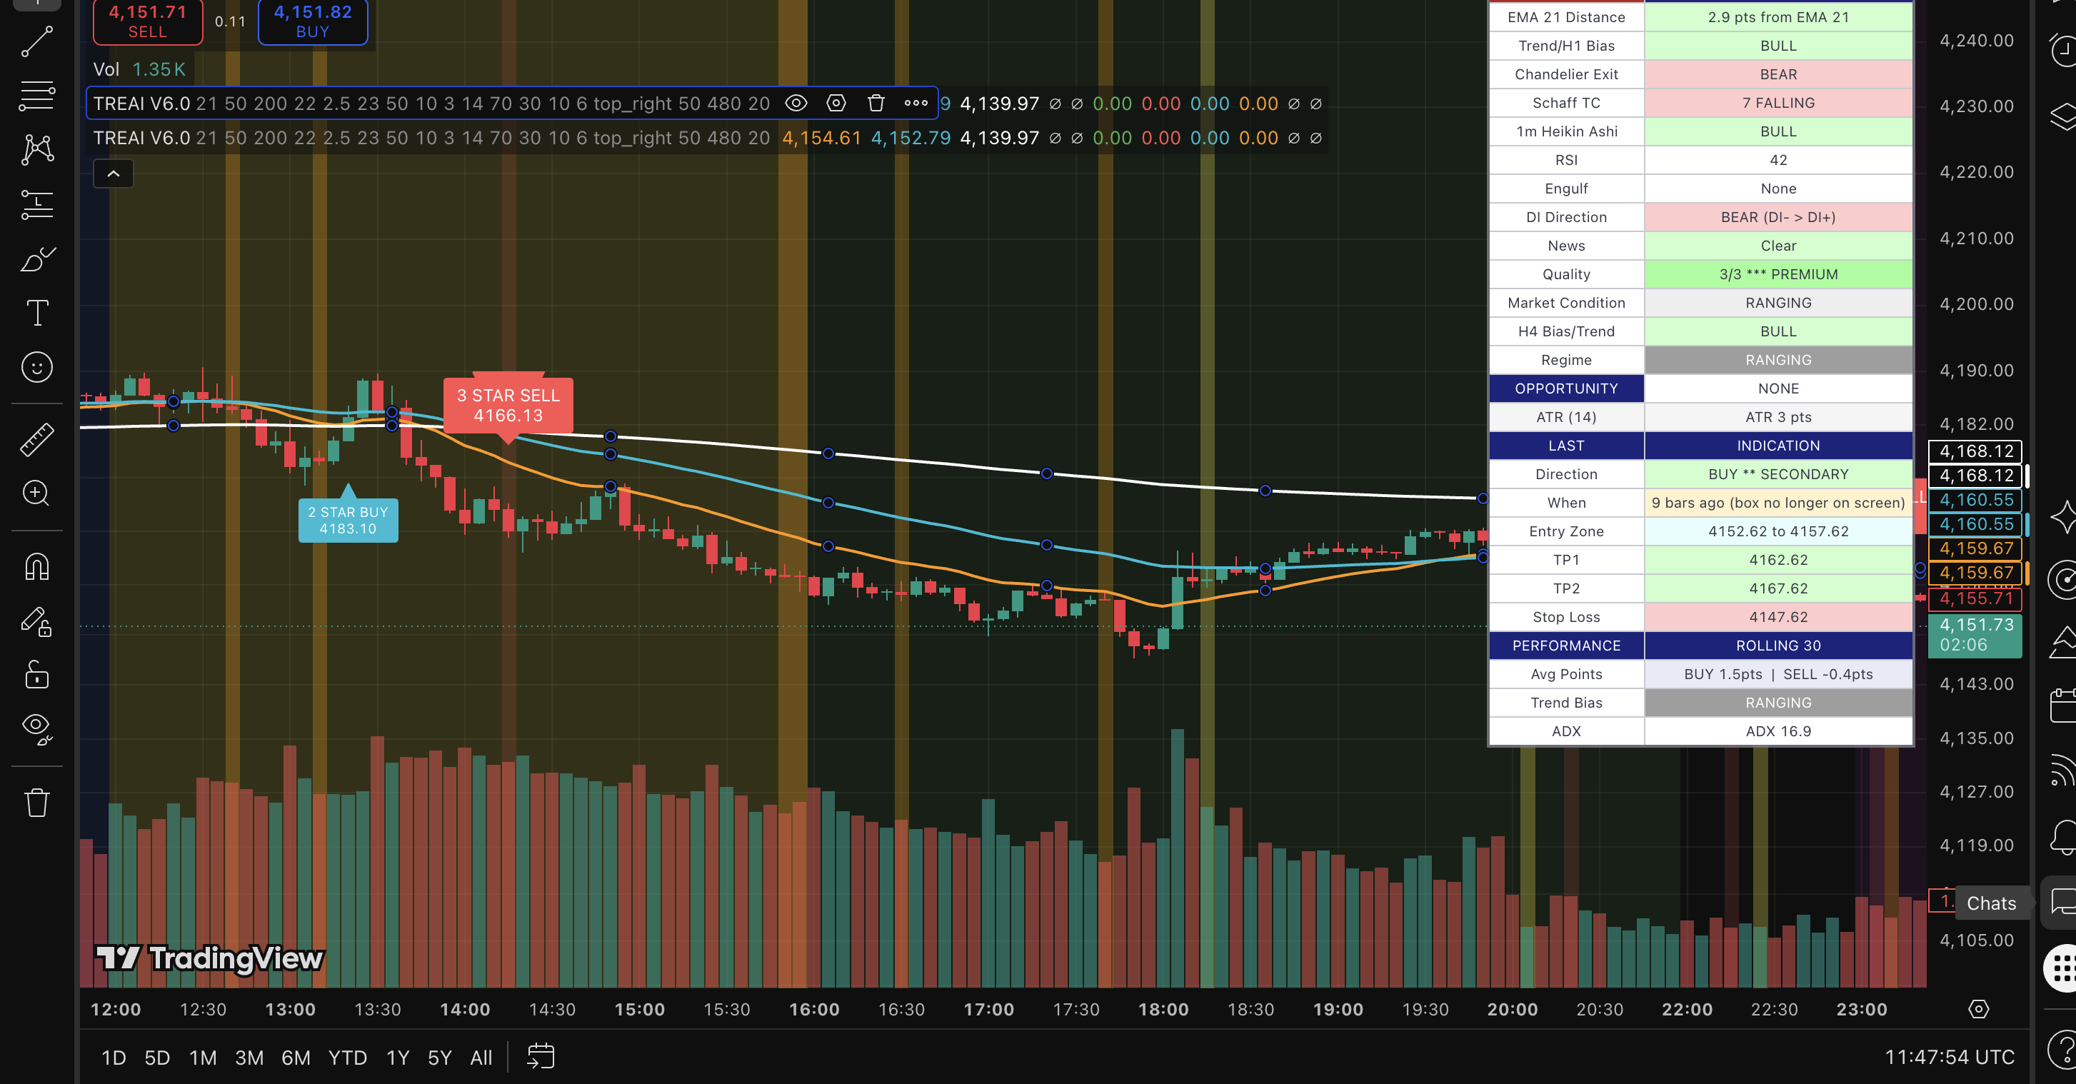Hide the TREAI V6.0 indicator via eye icon
Viewport: 2076px width, 1084px height.
[x=796, y=103]
